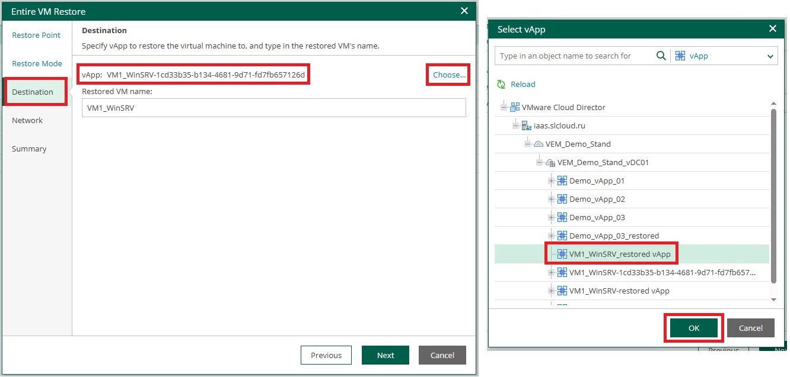This screenshot has height=377, width=790.
Task: Select Demo_vApp_01 in the tree
Action: (597, 181)
